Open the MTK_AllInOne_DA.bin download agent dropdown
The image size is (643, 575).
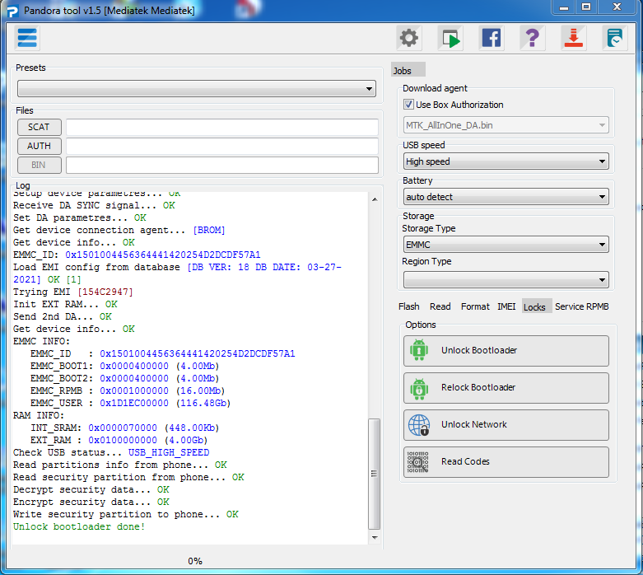point(506,125)
